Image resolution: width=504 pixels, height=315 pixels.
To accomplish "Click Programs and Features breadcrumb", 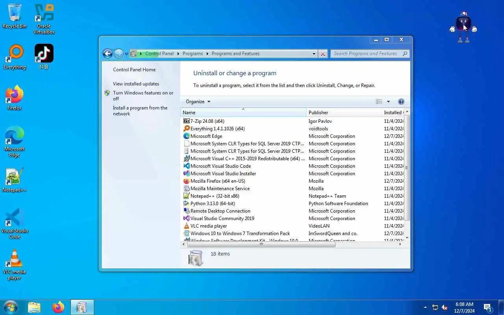I will click(x=235, y=54).
